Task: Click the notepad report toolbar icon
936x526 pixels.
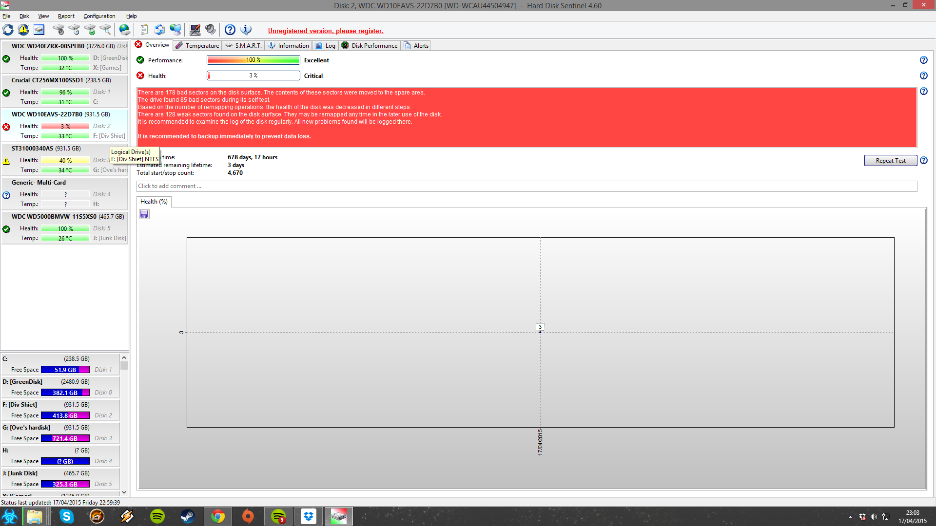Action: (x=144, y=30)
